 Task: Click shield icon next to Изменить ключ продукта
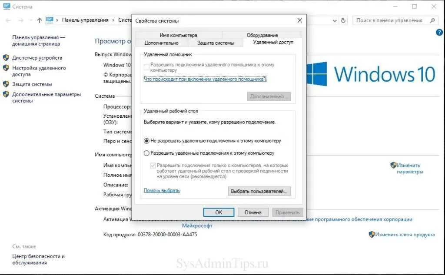[x=372, y=235]
